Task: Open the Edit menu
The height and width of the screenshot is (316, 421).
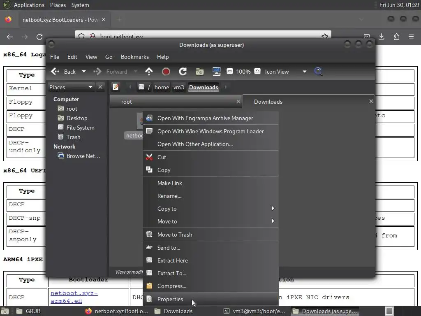Action: (72, 57)
